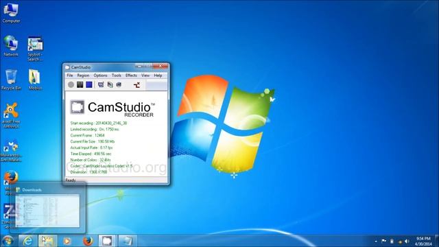Show hidden system tray icons

376,241
